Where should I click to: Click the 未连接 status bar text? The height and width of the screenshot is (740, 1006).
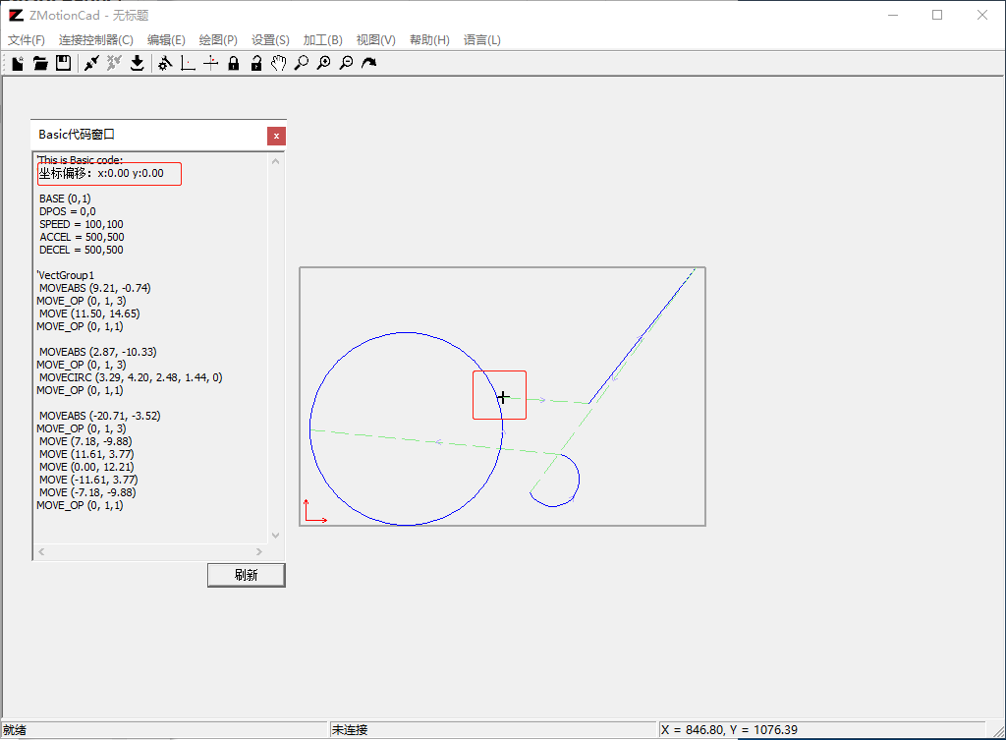[x=350, y=730]
